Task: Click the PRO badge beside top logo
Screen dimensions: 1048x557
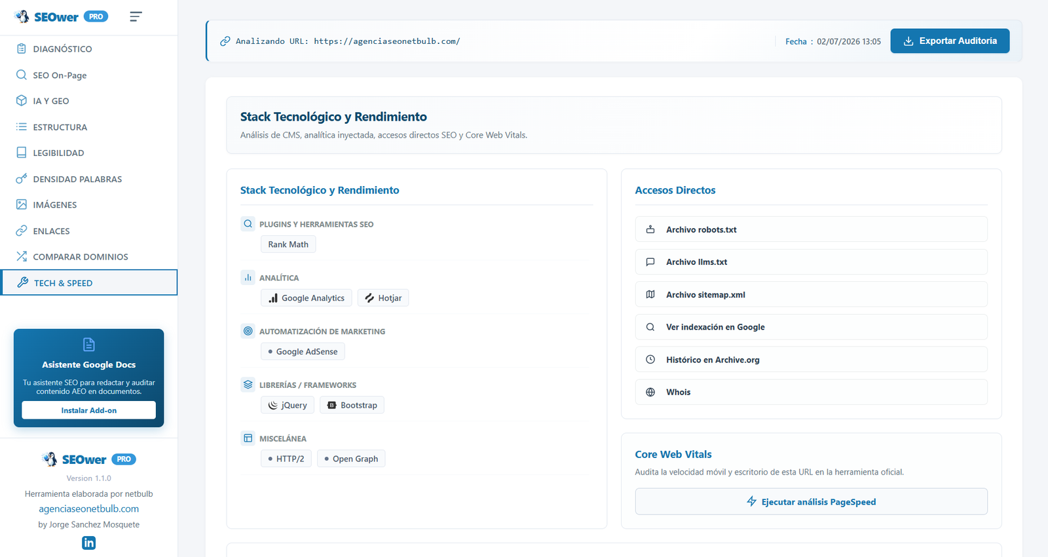Action: point(96,16)
